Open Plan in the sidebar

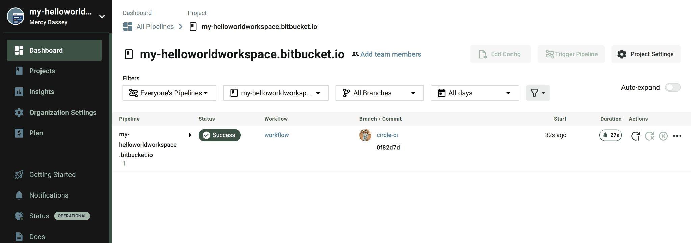pos(36,133)
